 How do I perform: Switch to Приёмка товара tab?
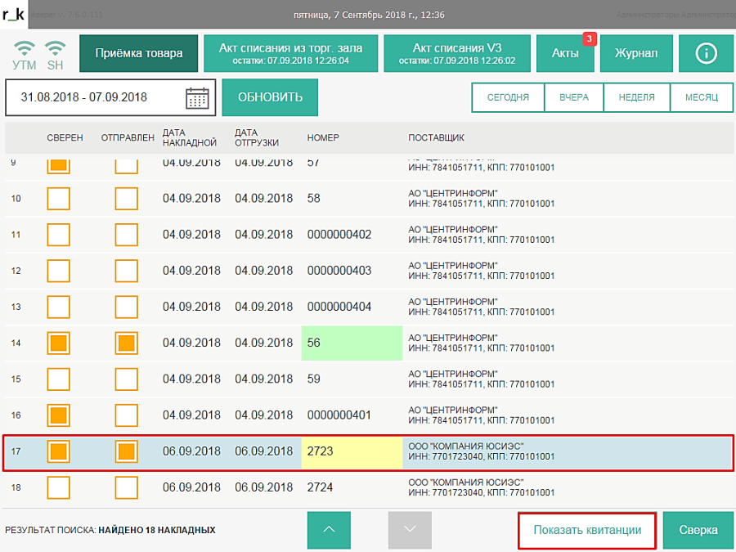138,54
